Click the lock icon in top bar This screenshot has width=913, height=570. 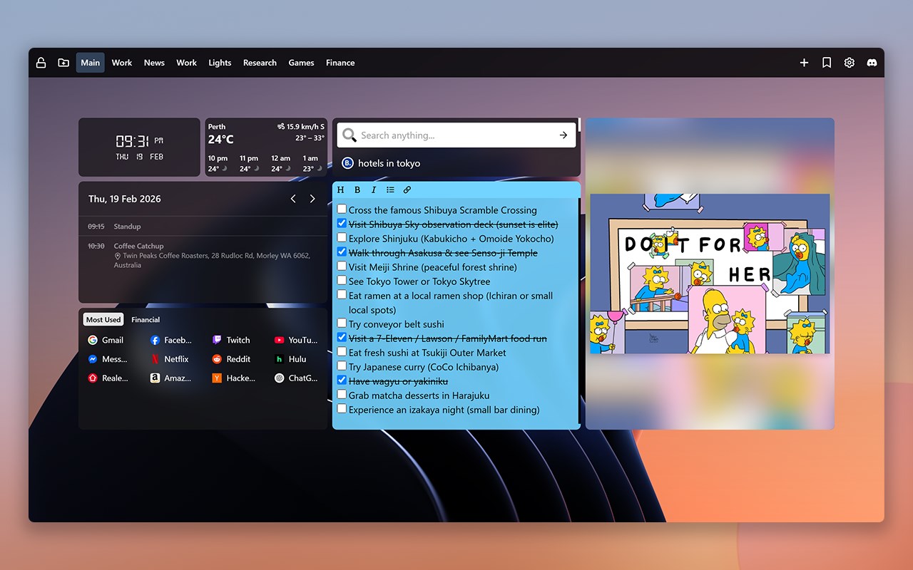(x=41, y=63)
